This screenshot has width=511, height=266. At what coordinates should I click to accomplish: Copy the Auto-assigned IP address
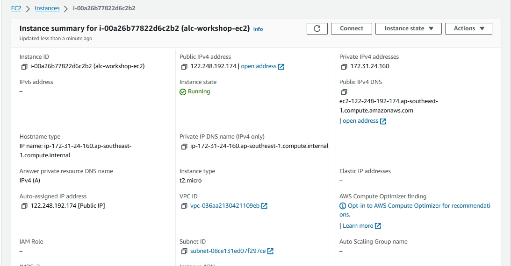[24, 206]
